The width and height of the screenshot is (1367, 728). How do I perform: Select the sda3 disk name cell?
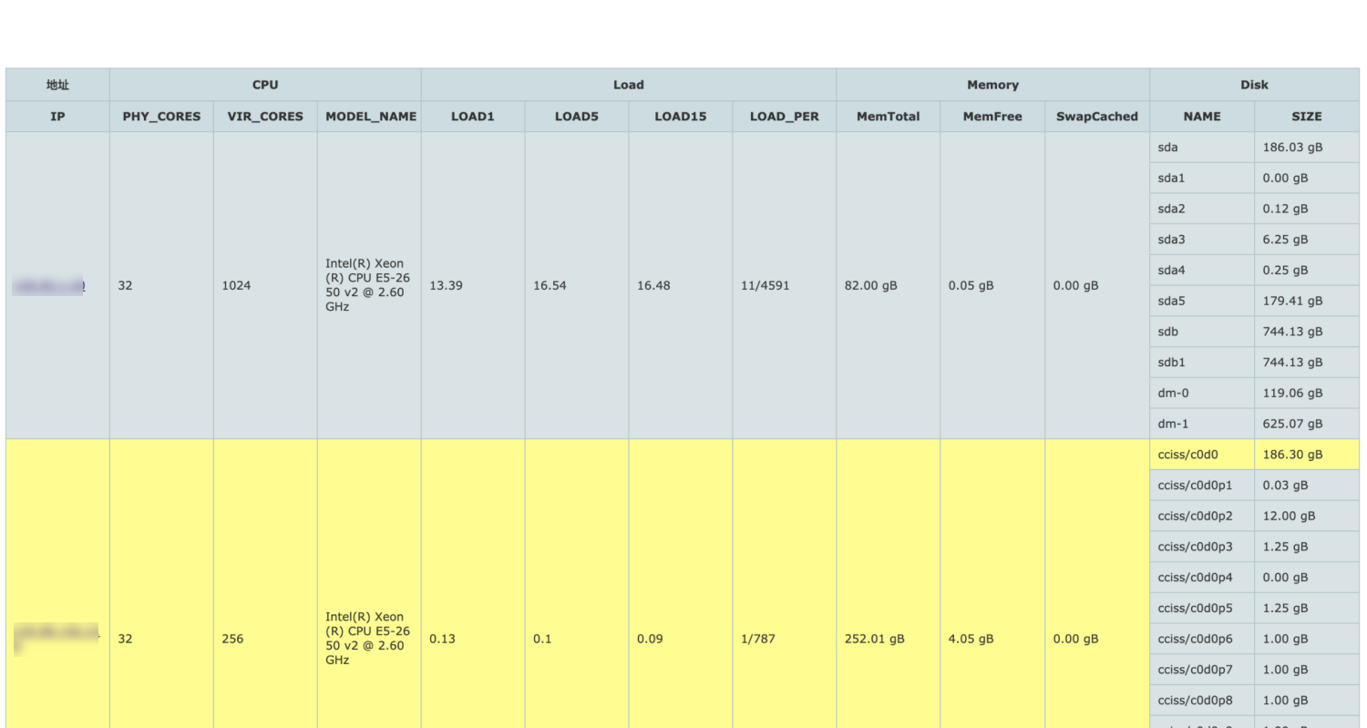tap(1202, 240)
